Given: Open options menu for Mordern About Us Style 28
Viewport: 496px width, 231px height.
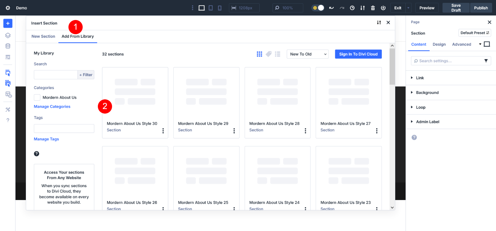Looking at the screenshot, I should pyautogui.click(x=305, y=131).
